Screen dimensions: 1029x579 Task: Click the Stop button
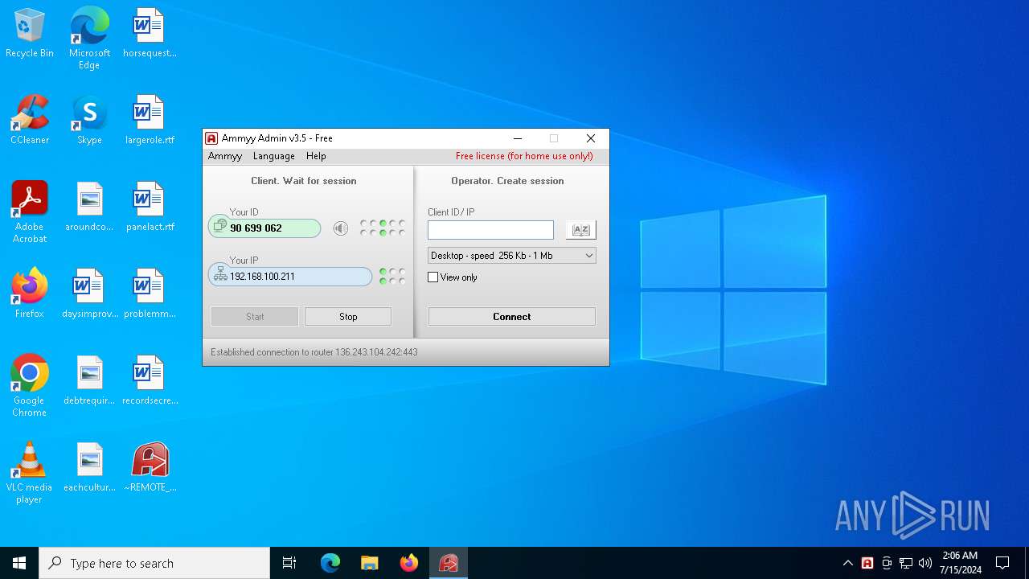click(x=348, y=317)
